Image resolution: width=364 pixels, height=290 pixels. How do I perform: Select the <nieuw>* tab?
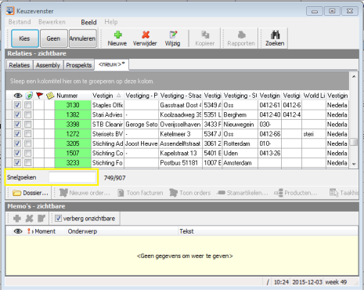(112, 64)
